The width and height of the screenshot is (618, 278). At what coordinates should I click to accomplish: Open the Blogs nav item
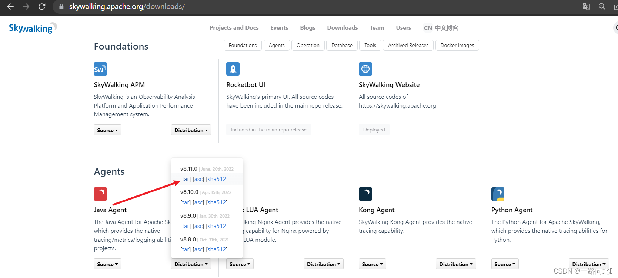[x=308, y=28]
